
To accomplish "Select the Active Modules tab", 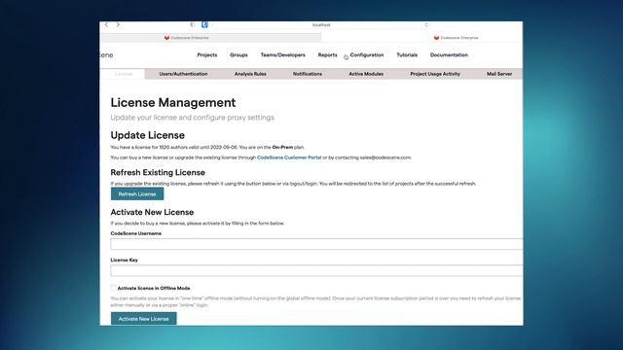I will pyautogui.click(x=366, y=74).
